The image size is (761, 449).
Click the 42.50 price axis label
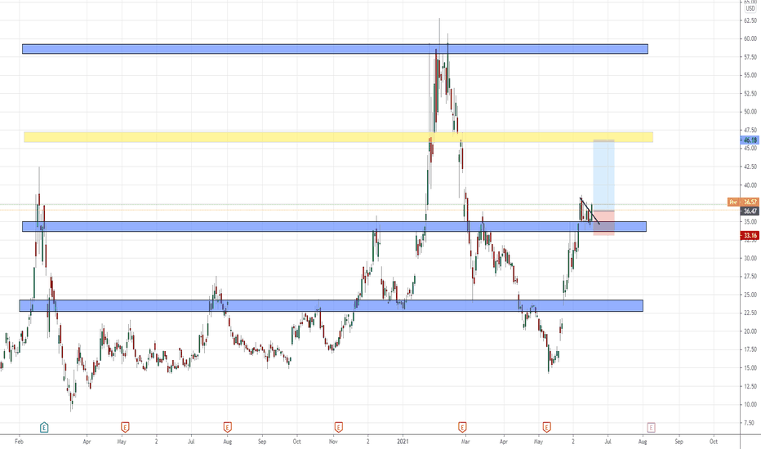750,167
